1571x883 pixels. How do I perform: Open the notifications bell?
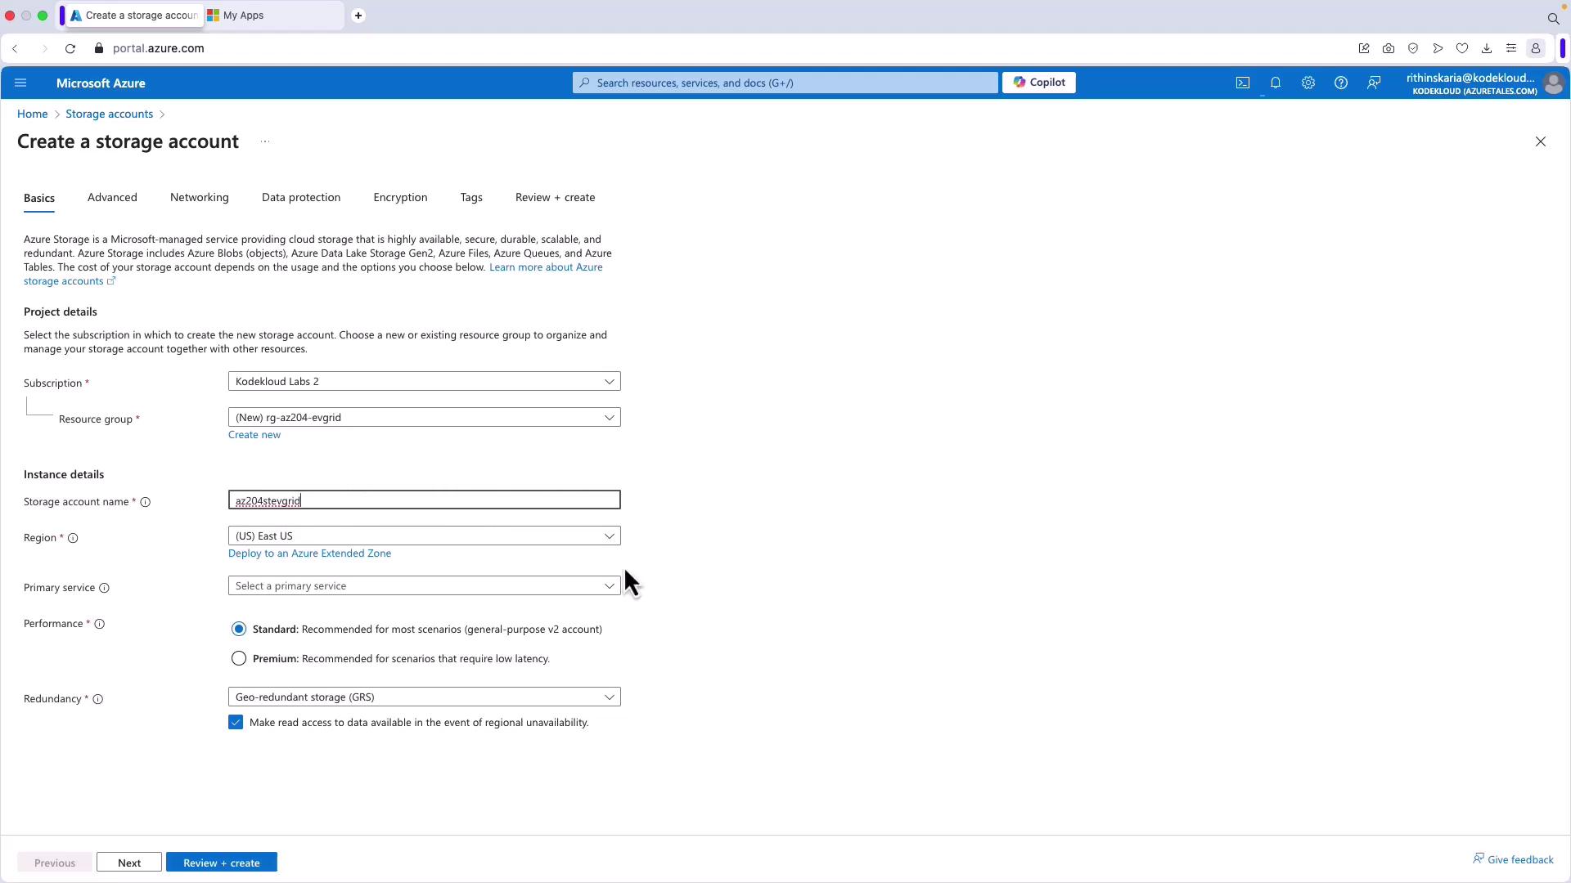[1275, 83]
